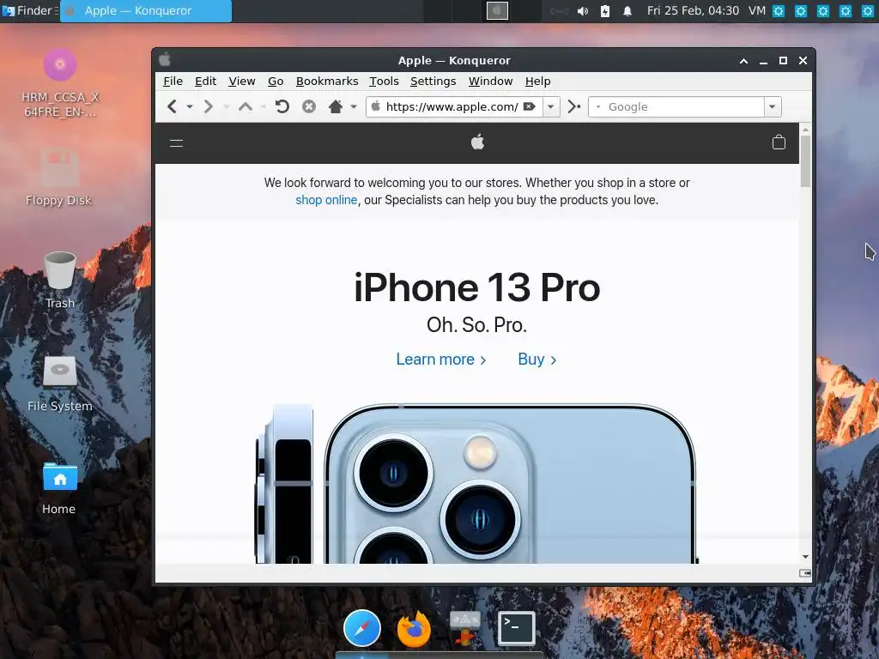This screenshot has width=879, height=659.
Task: Click the first gear icon after VM
Action: coord(778,10)
